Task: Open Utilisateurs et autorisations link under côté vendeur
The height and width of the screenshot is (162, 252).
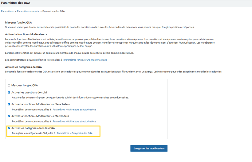Action: [x=74, y=121]
